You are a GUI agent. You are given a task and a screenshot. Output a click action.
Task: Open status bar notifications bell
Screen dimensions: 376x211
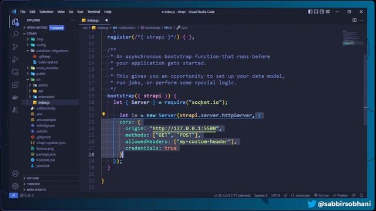coord(361,195)
